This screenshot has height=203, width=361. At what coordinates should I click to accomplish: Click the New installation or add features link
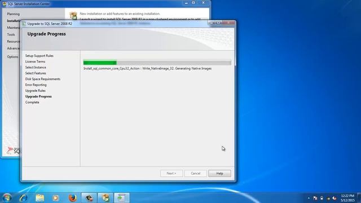coord(120,14)
